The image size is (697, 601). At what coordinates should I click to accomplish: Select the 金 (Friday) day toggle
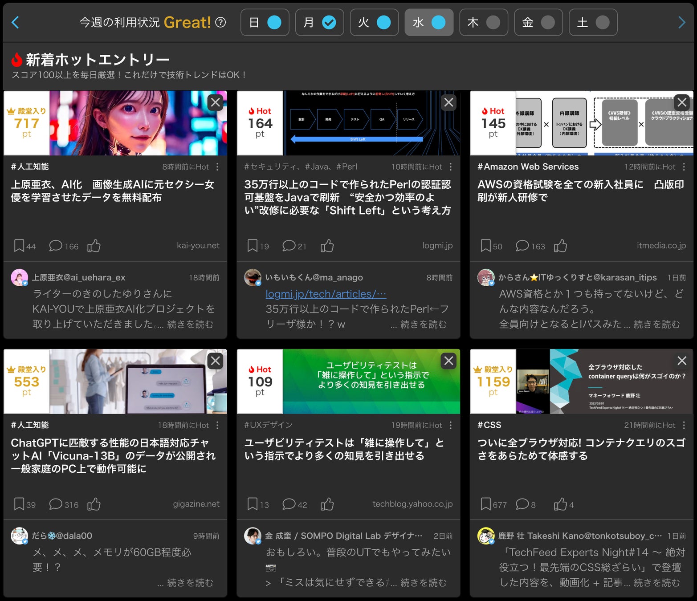[538, 22]
